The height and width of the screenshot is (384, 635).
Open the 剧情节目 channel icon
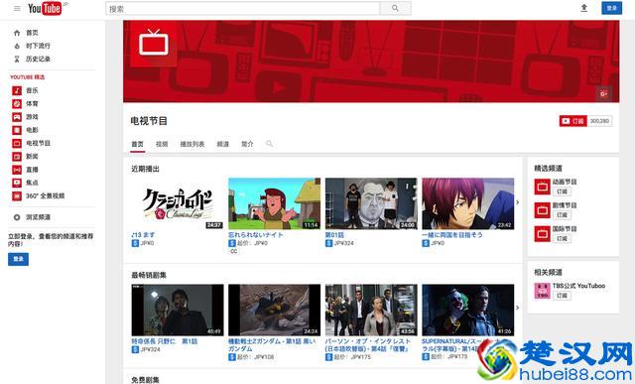click(543, 210)
